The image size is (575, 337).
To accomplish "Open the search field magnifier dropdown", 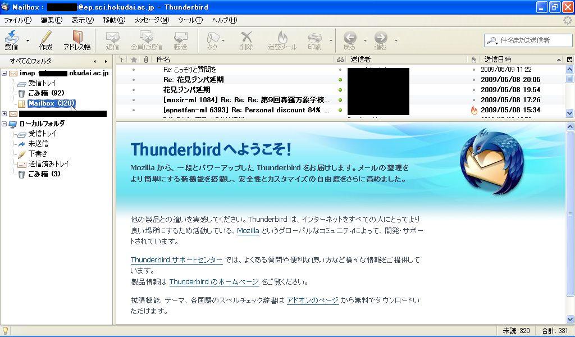I will tap(493, 40).
